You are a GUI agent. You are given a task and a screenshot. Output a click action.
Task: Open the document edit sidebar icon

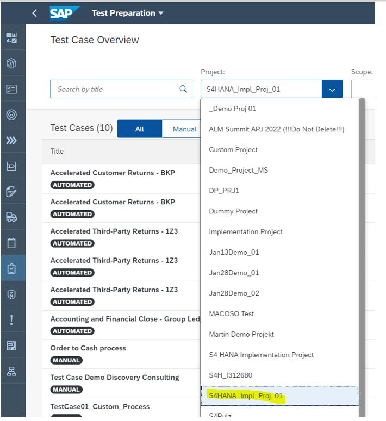click(x=11, y=192)
